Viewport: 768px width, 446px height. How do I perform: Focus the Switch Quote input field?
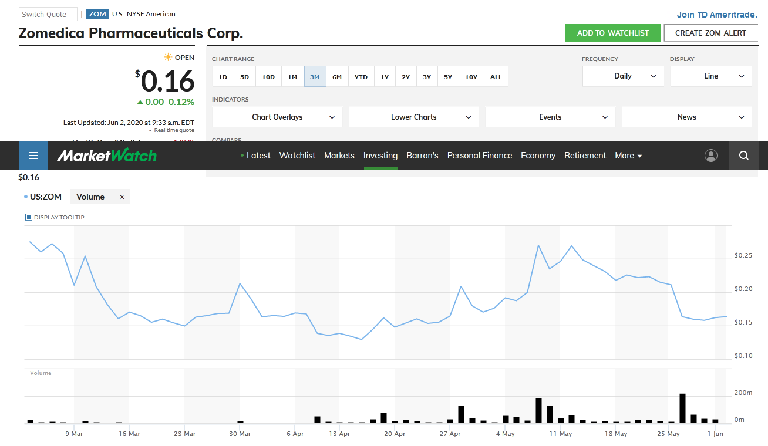point(48,14)
